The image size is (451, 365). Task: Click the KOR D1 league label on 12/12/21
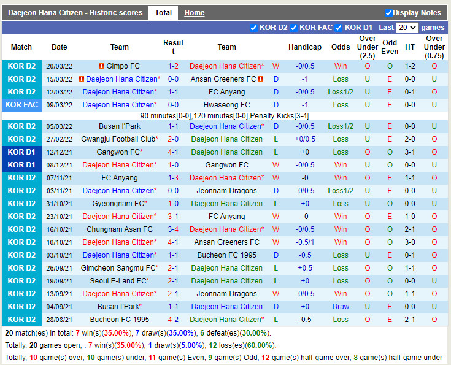tap(22, 152)
